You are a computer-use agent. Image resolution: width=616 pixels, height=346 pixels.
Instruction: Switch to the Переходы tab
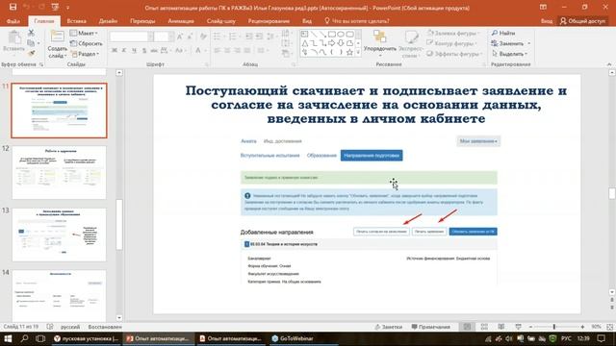[142, 21]
